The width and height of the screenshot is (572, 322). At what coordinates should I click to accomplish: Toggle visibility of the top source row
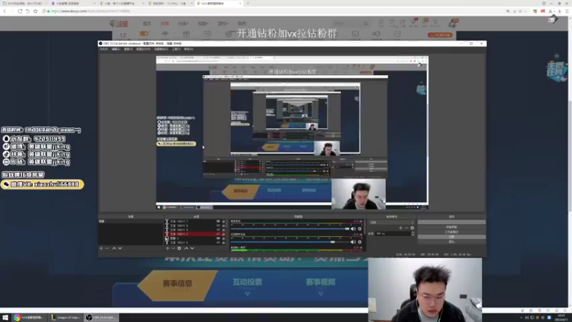point(218,221)
